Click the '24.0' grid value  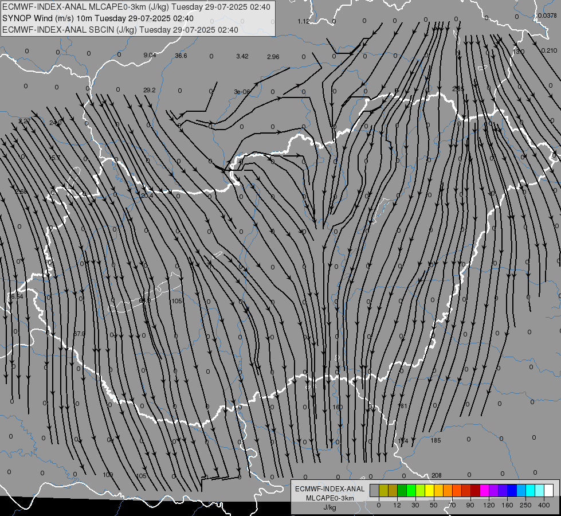pyautogui.click(x=55, y=123)
